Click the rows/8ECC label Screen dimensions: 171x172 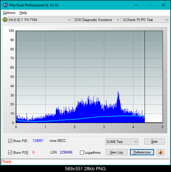click(x=57, y=140)
